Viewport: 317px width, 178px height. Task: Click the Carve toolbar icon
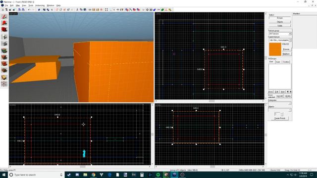39,10
